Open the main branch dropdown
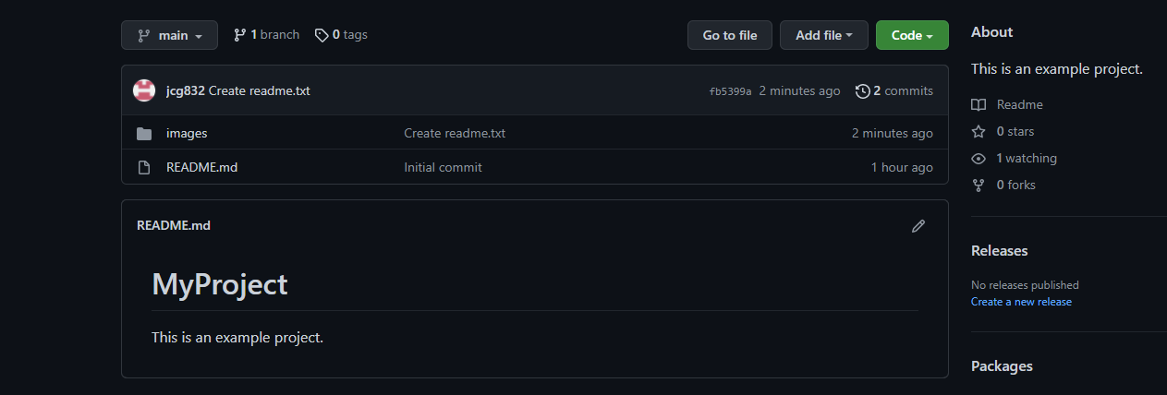Screen dimensions: 1167x395 click(170, 35)
